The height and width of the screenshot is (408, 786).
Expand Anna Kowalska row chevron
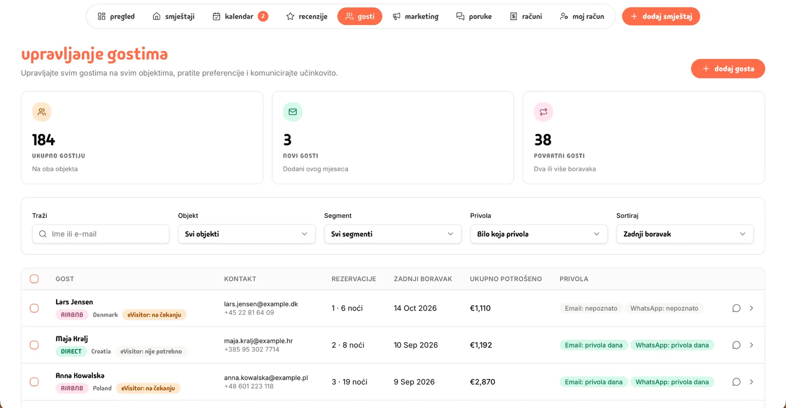click(752, 382)
